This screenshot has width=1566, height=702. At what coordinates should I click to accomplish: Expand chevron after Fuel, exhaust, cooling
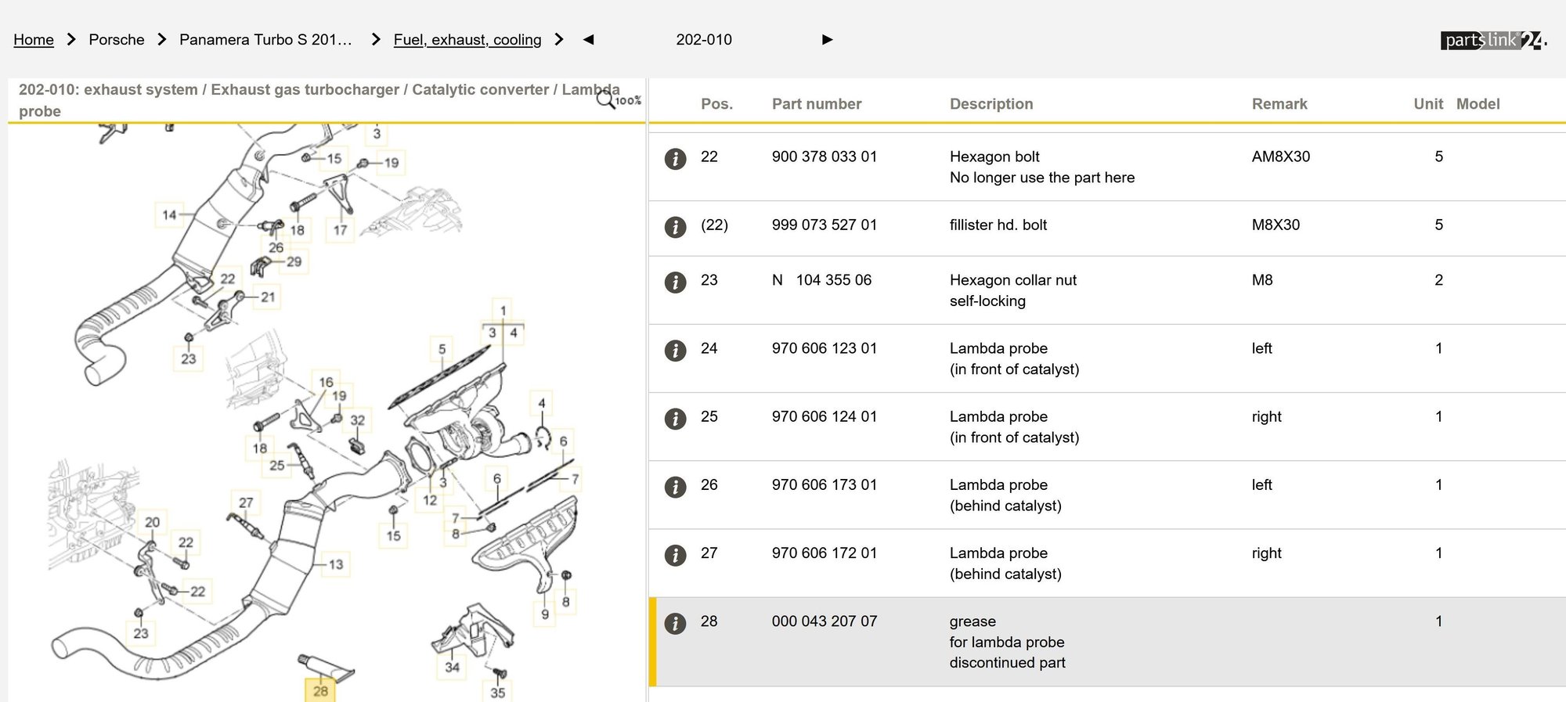tap(559, 40)
